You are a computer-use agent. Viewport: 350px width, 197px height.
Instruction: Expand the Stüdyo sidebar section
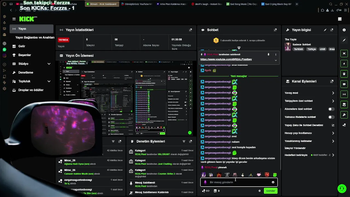point(49,64)
